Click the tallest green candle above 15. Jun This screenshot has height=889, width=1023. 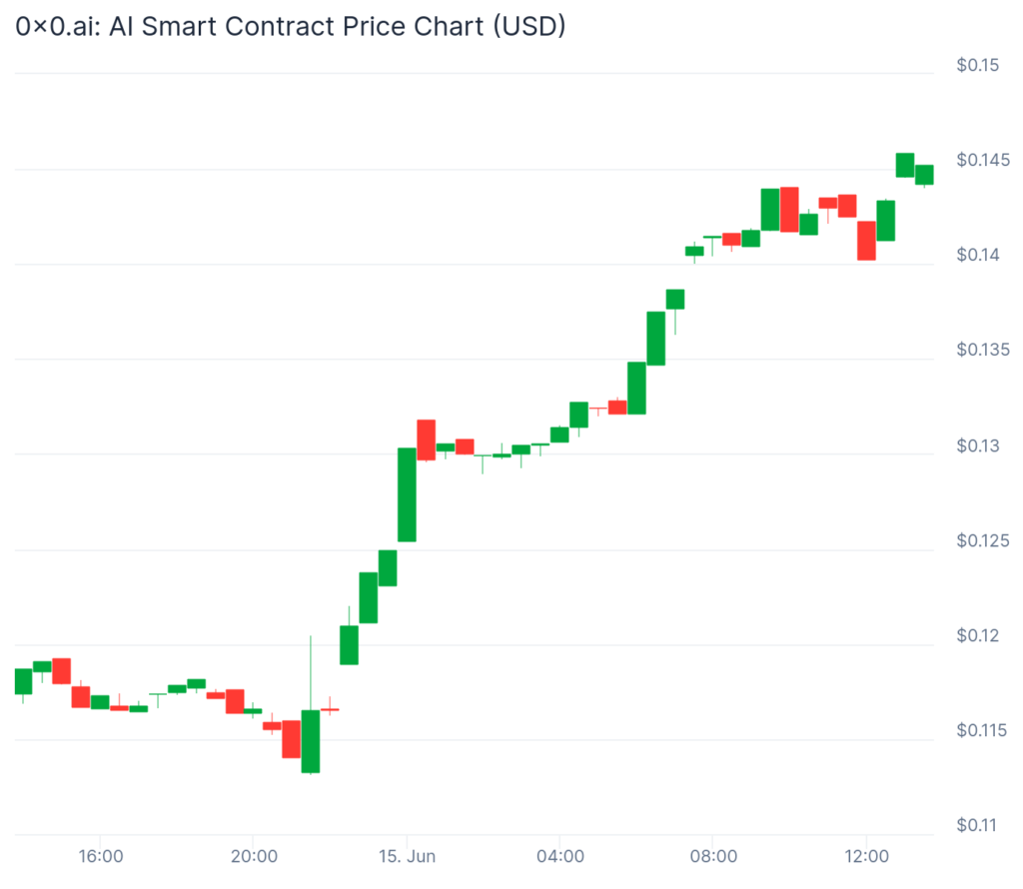point(407,494)
